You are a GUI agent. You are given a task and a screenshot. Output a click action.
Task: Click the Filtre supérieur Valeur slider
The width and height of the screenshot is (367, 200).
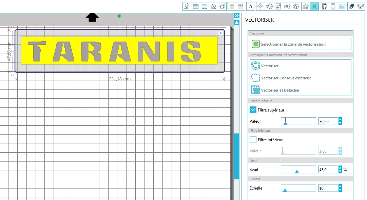298,121
